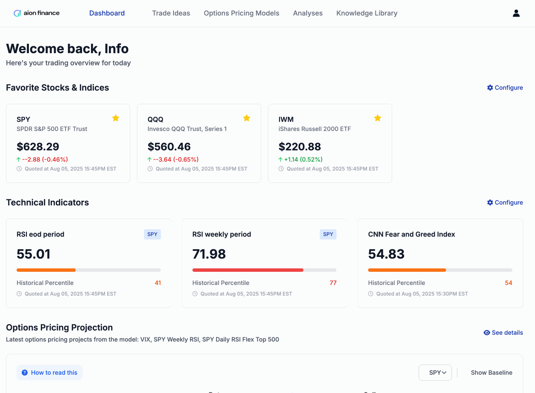Unfavorite SPY using its star icon
Screen dimensions: 535x393
(116, 118)
